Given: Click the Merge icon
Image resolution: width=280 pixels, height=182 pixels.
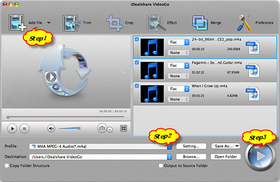Looking at the screenshot, I should coord(200,23).
